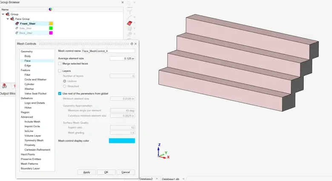Select Edge under Geometry category

(x=28, y=65)
